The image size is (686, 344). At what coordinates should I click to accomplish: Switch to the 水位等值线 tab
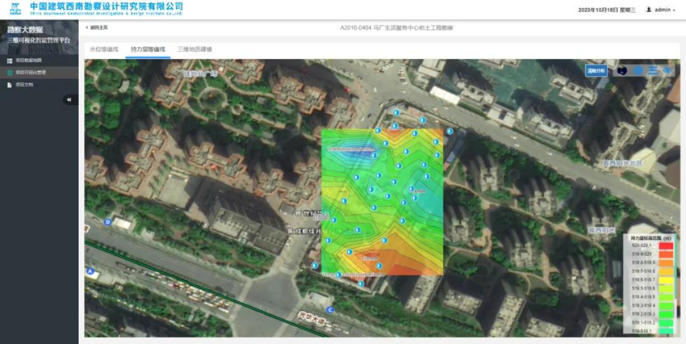pyautogui.click(x=104, y=49)
